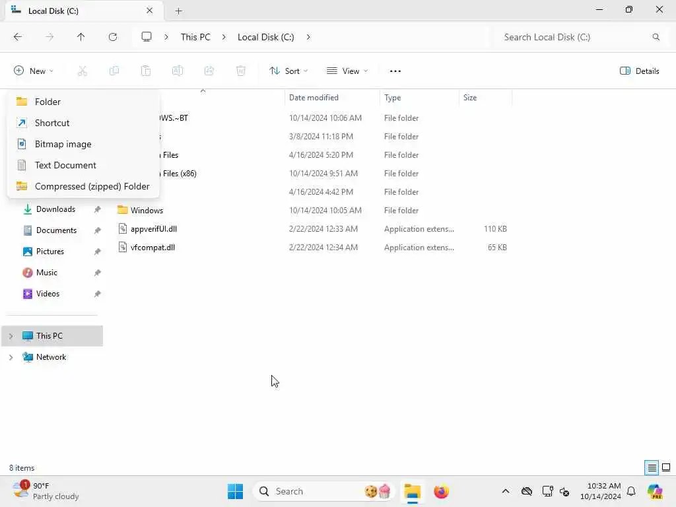This screenshot has width=676, height=507.
Task: Select appverifUI.dll file
Action: click(153, 229)
